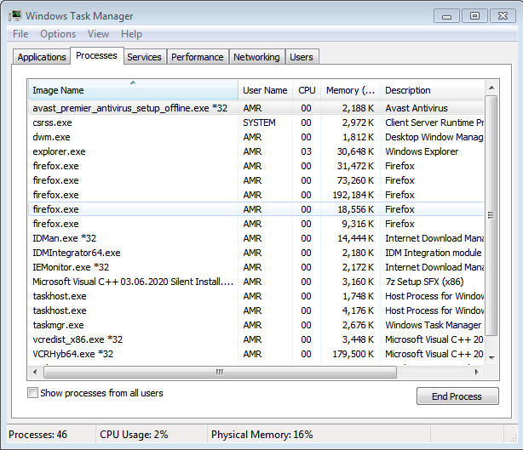Minimize the Task Manager window

pos(446,16)
